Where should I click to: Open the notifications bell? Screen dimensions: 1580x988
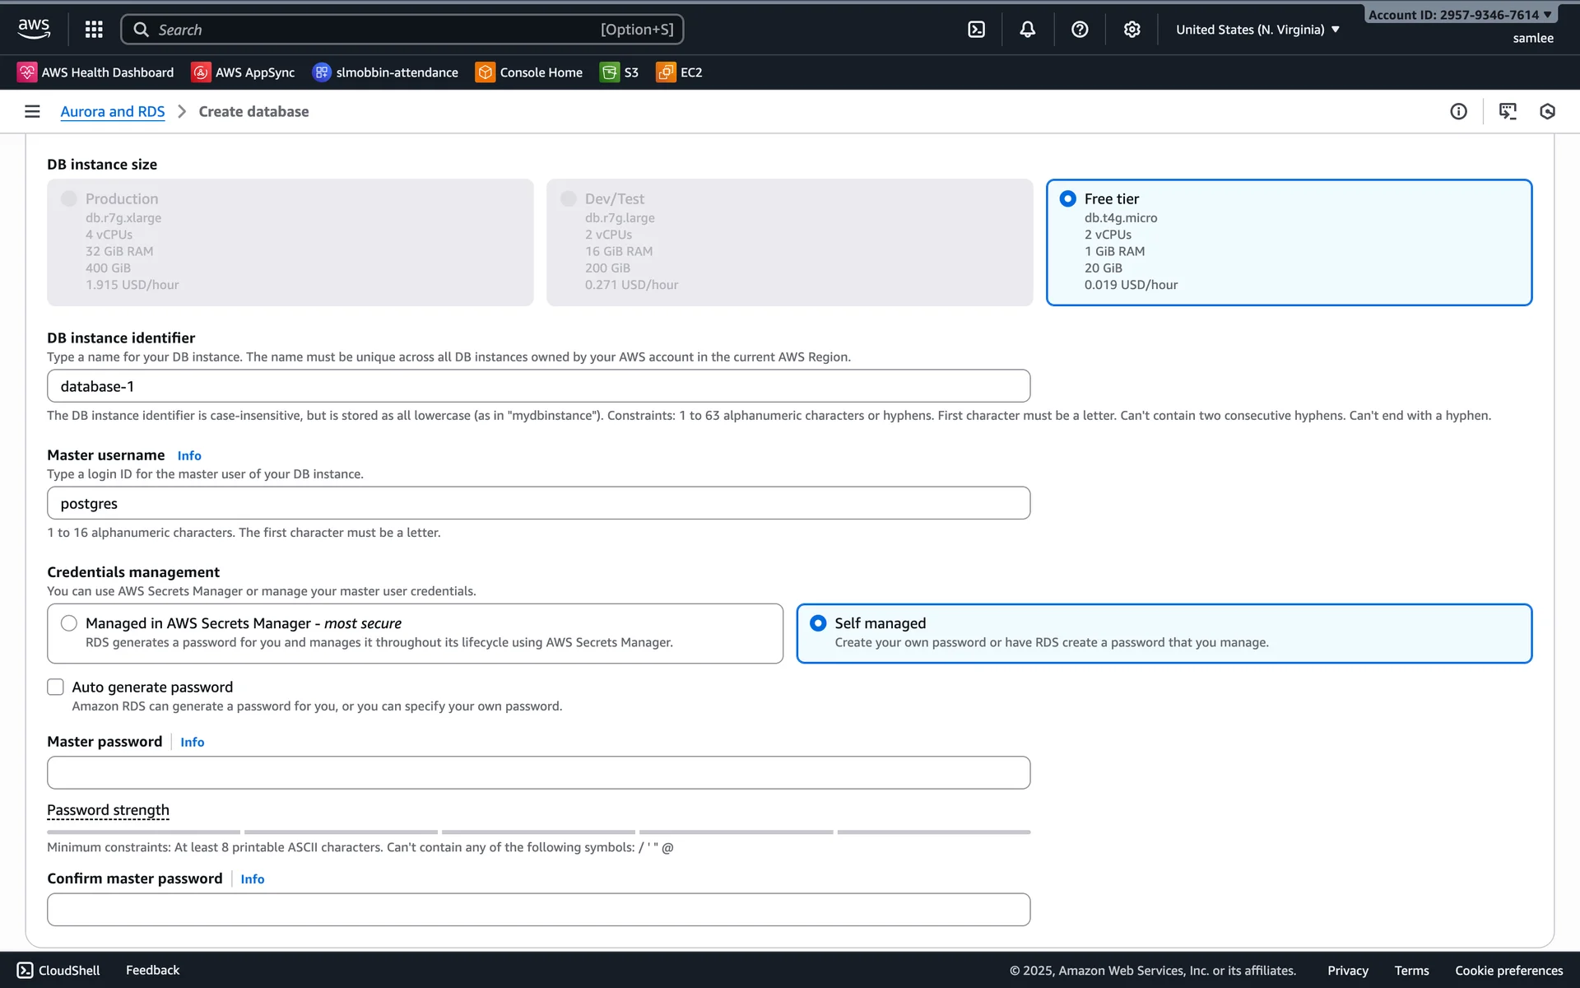point(1027,30)
